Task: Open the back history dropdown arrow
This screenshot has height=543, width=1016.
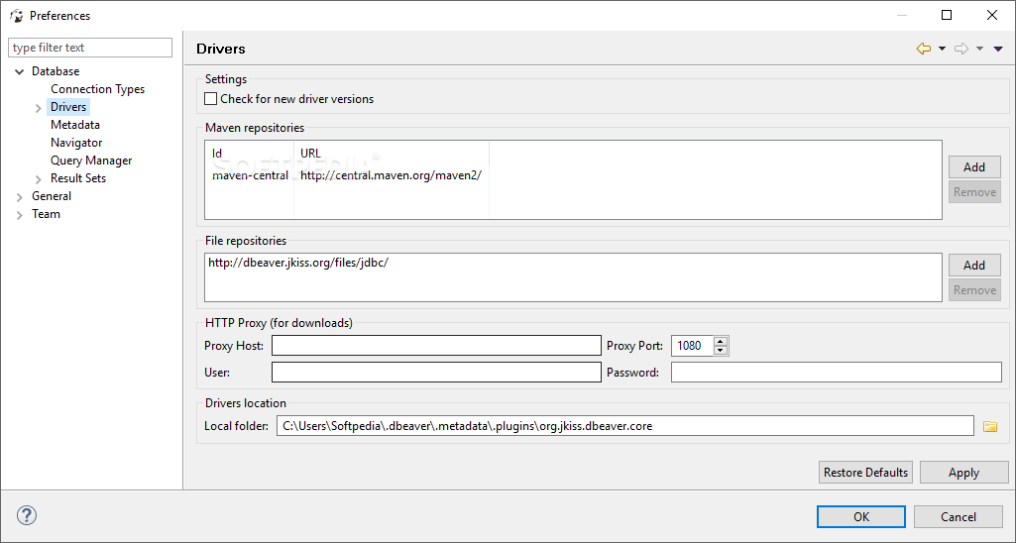Action: pos(942,49)
